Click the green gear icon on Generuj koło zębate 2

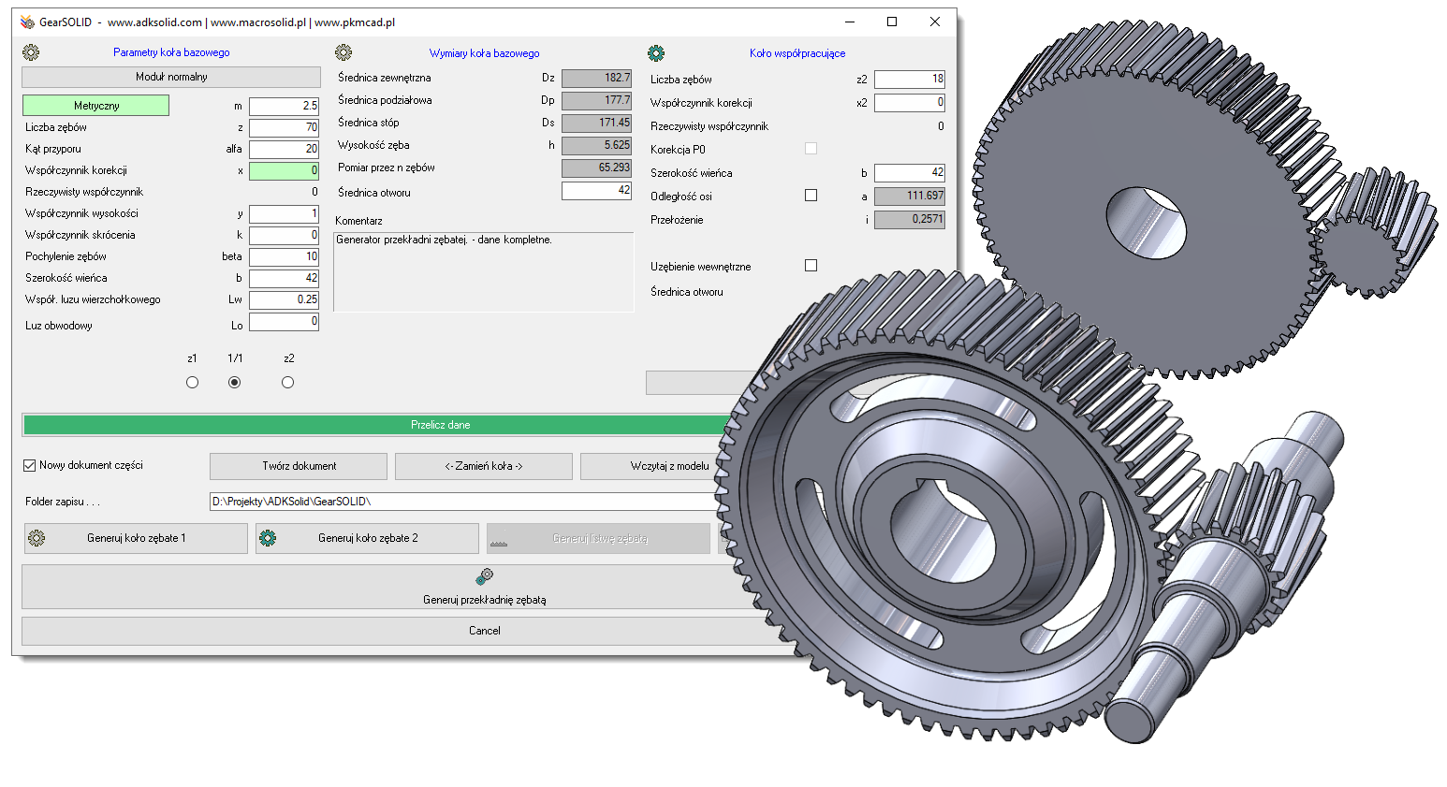[x=268, y=538]
